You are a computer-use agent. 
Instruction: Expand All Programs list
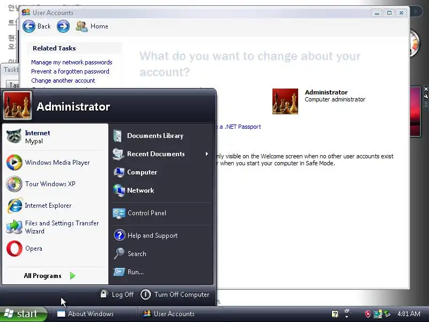pos(49,276)
